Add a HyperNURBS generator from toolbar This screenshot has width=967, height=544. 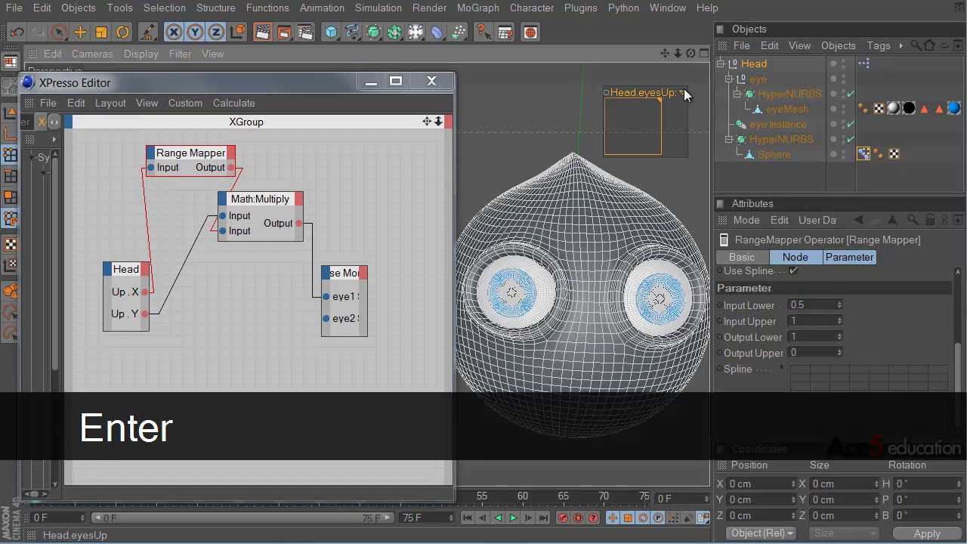[373, 32]
